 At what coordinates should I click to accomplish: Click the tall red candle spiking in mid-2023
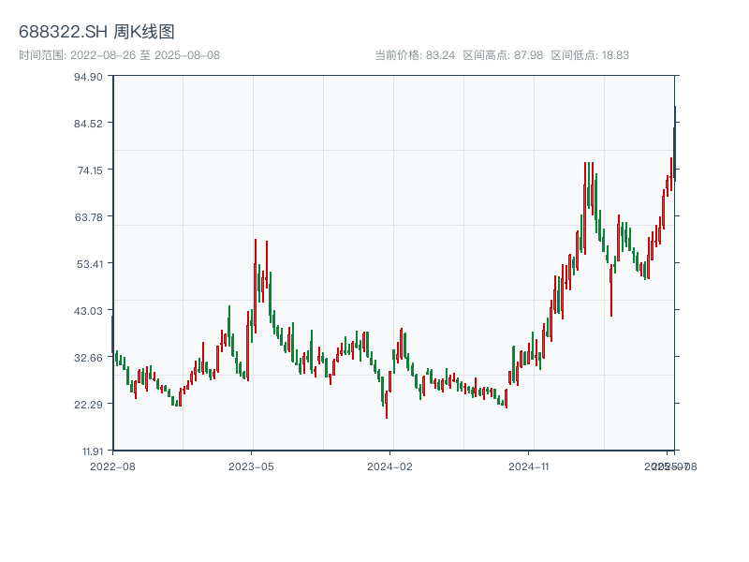pyautogui.click(x=255, y=281)
